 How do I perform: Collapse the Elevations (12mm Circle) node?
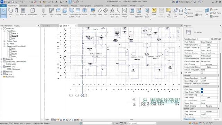click(5, 46)
